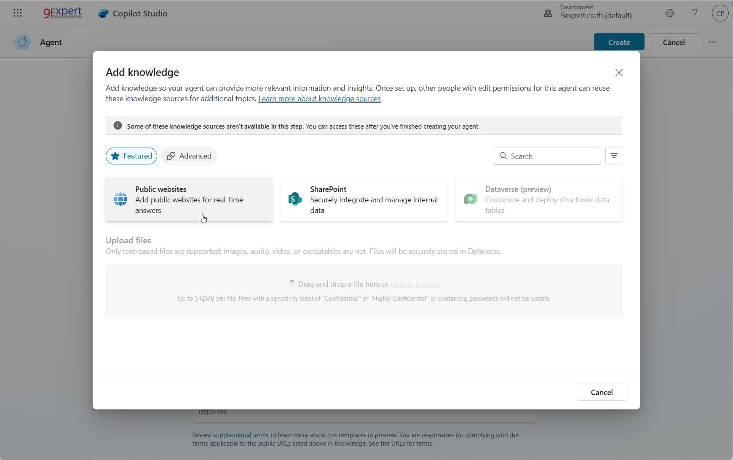Click the Copilot Studio logo icon
Viewport: 733px width, 460px height.
click(x=103, y=13)
